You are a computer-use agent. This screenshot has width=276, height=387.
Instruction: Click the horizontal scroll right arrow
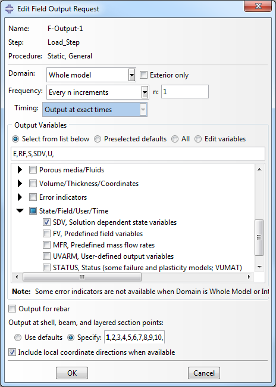point(249,277)
